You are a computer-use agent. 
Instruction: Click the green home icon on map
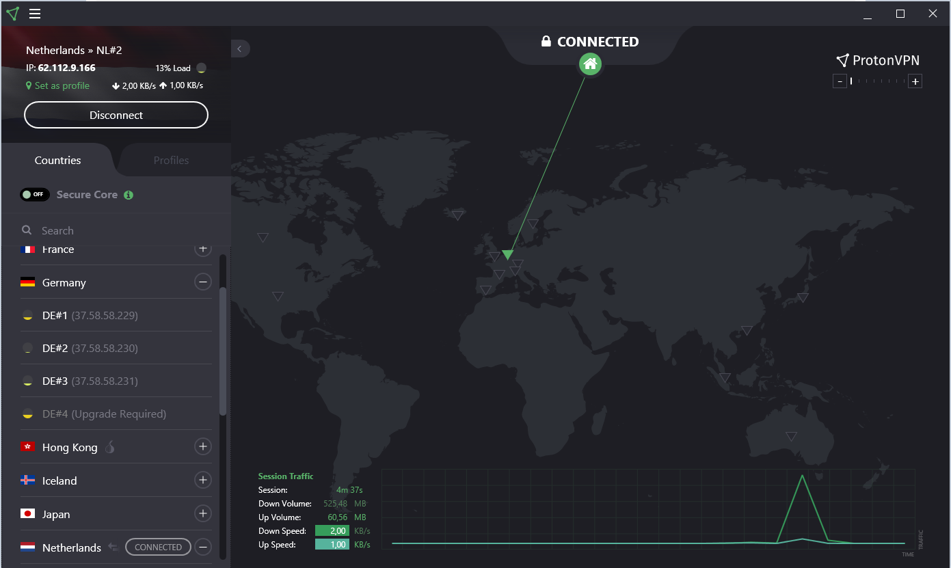click(x=590, y=64)
